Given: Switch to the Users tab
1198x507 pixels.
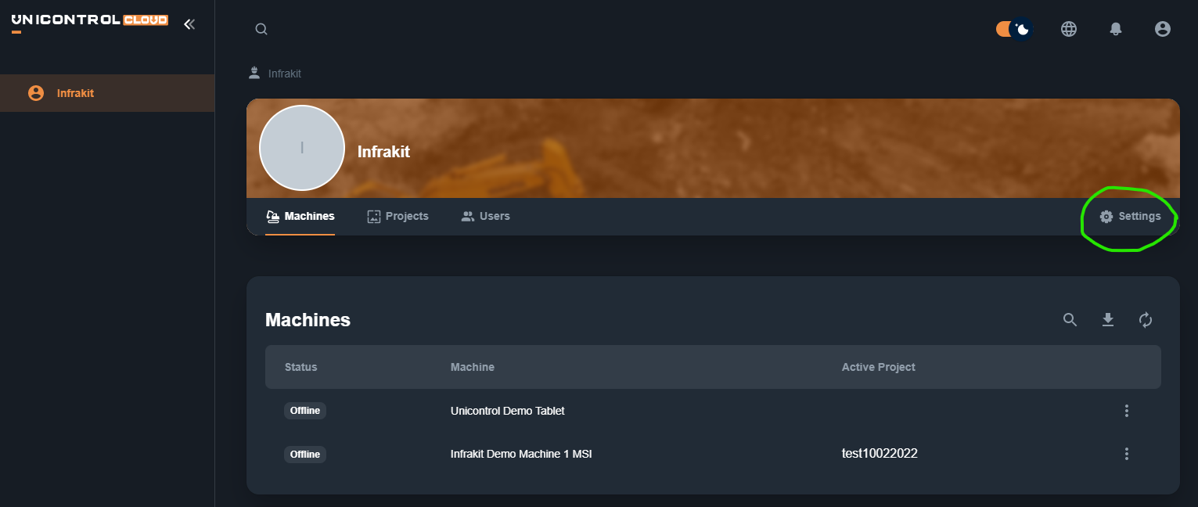Looking at the screenshot, I should [x=485, y=216].
